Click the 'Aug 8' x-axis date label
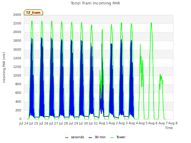Screen dimensions: 191x143 click(x=173, y=123)
